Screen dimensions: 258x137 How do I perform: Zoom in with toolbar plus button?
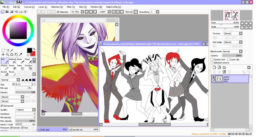tap(91, 12)
